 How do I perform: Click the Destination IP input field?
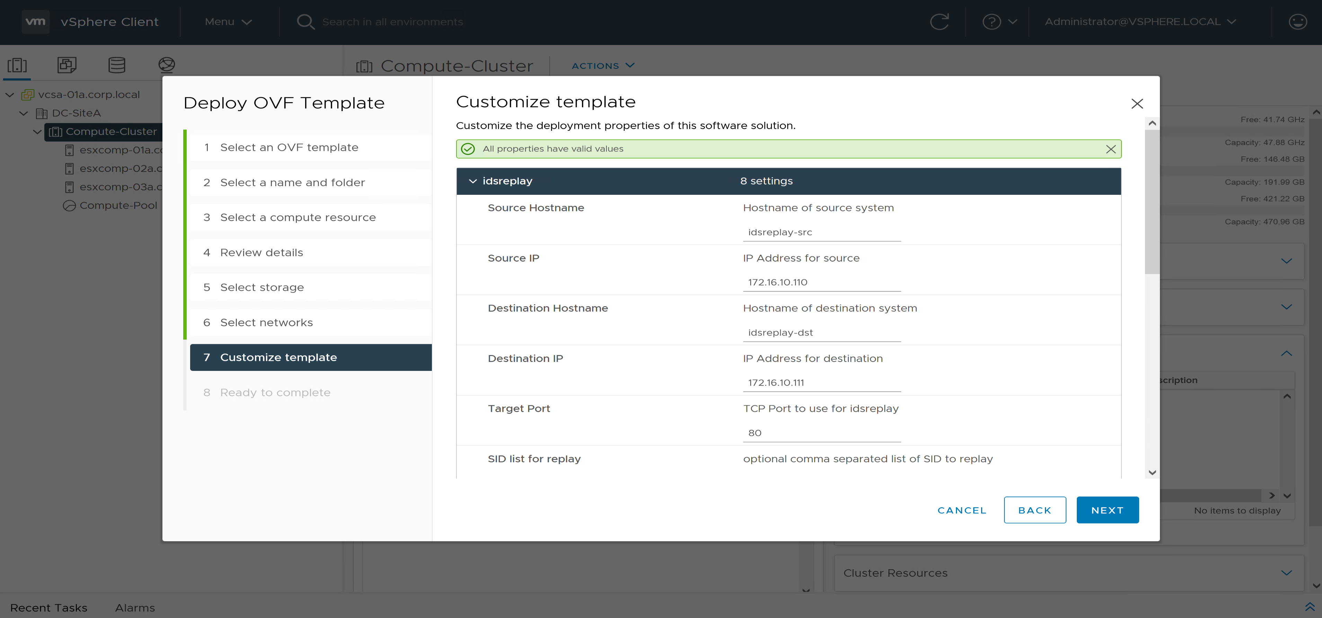tap(822, 383)
